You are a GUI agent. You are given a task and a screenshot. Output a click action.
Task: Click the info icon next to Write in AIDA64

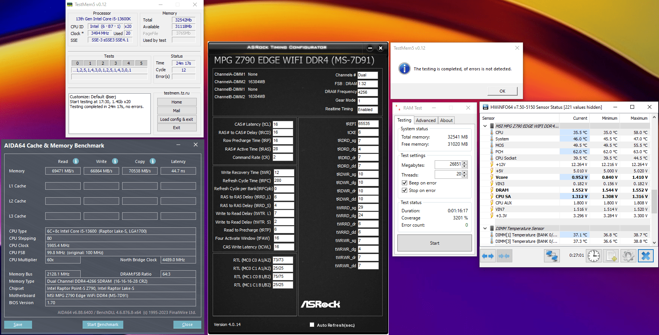pos(115,161)
